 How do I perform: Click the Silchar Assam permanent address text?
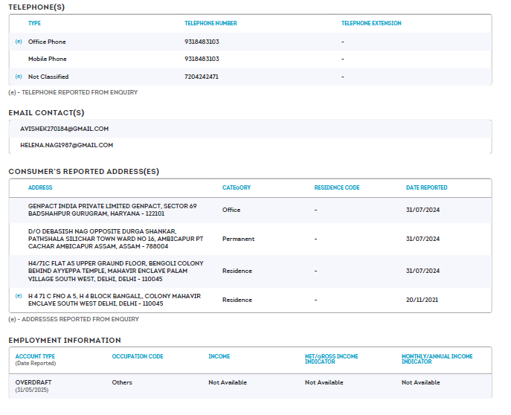(115, 239)
